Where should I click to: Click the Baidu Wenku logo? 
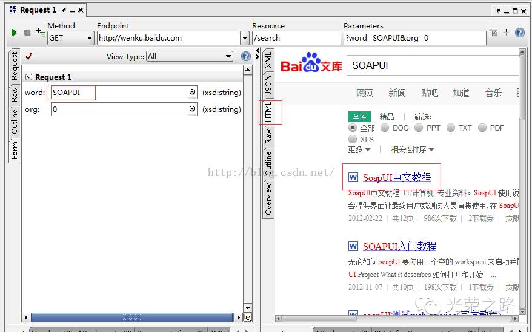pos(311,63)
